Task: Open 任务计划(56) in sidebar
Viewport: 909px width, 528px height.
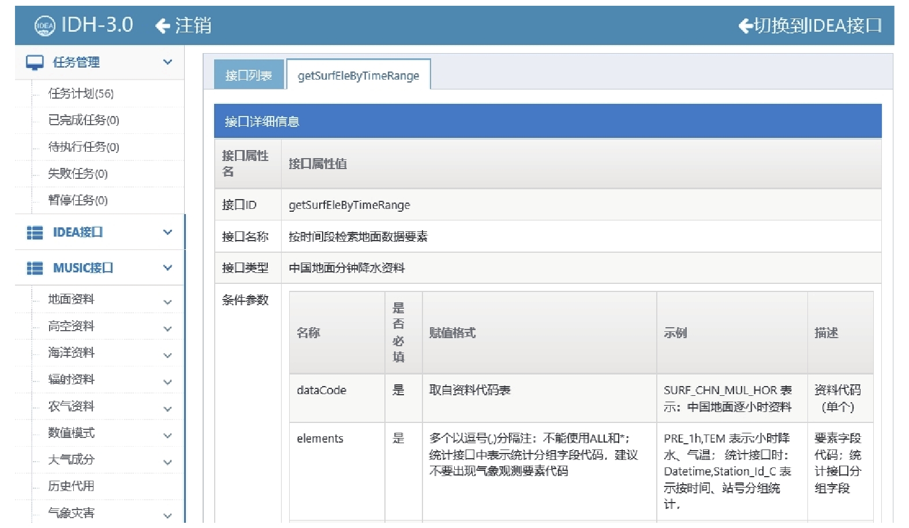Action: (x=81, y=93)
